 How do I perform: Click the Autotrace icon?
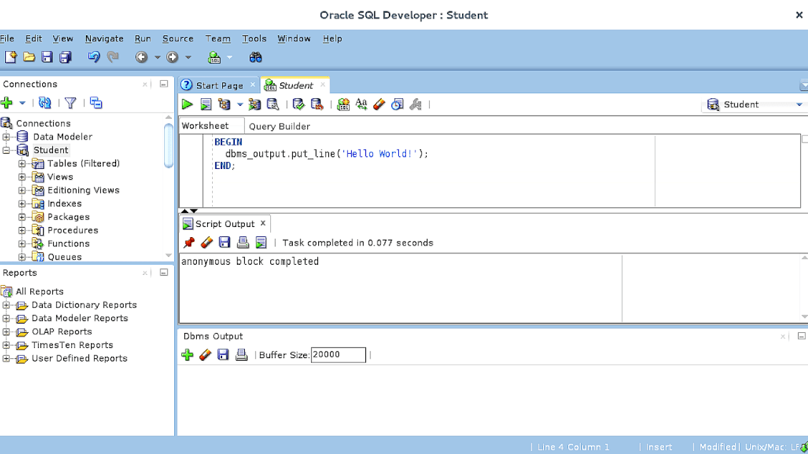click(254, 105)
